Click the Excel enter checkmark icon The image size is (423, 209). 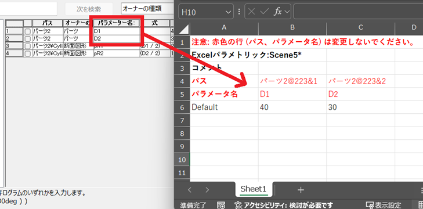click(x=265, y=12)
